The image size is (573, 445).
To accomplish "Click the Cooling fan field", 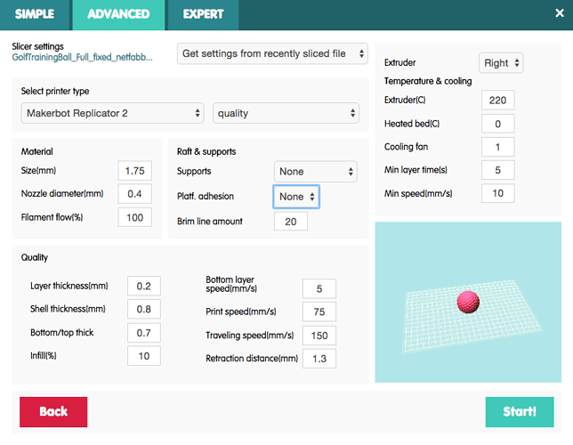I will point(497,147).
